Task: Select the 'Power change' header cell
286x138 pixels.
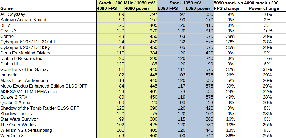Action: pyautogui.click(x=267, y=9)
